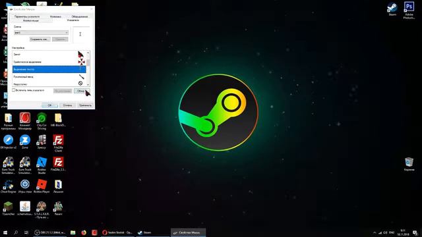Switch to the Колесико tab
Screen dimensions: 422x237
pos(55,16)
